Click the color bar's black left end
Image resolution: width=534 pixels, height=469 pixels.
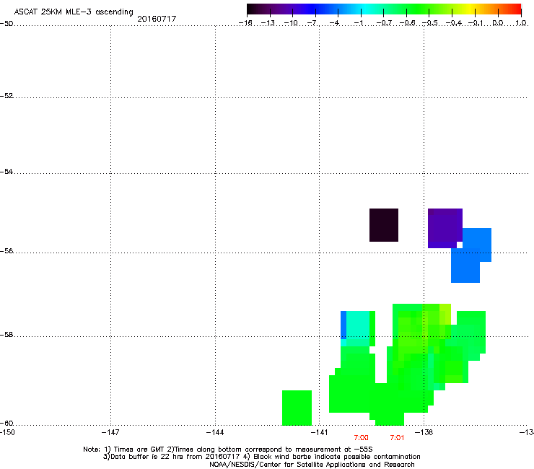click(x=252, y=9)
